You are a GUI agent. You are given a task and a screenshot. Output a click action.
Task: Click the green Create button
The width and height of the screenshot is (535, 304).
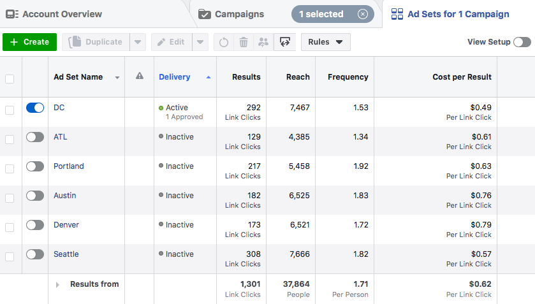click(x=29, y=42)
